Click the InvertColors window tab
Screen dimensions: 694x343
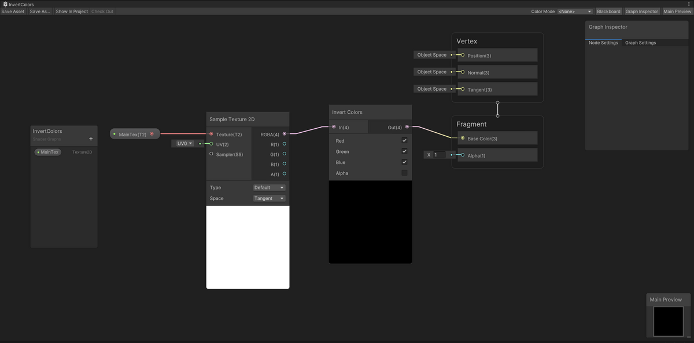click(x=18, y=4)
